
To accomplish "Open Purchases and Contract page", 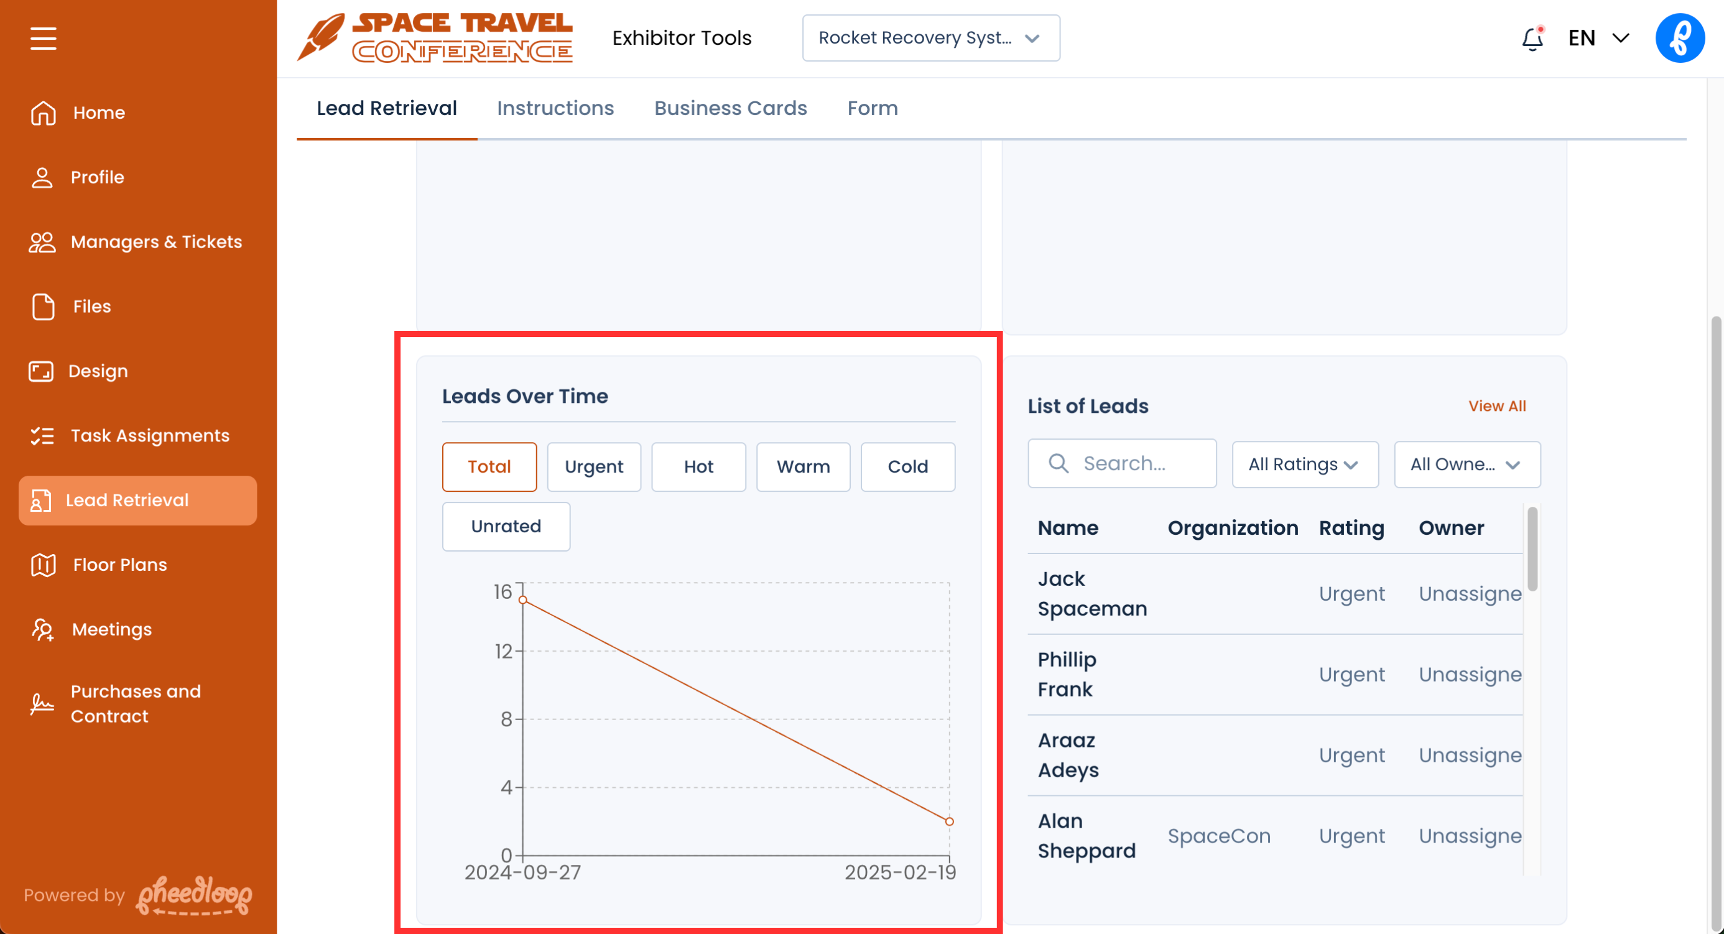I will (x=136, y=704).
